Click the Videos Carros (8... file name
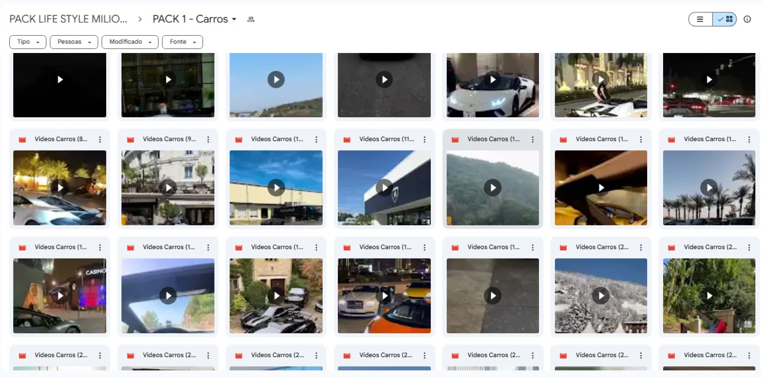The image size is (762, 377). (x=61, y=139)
